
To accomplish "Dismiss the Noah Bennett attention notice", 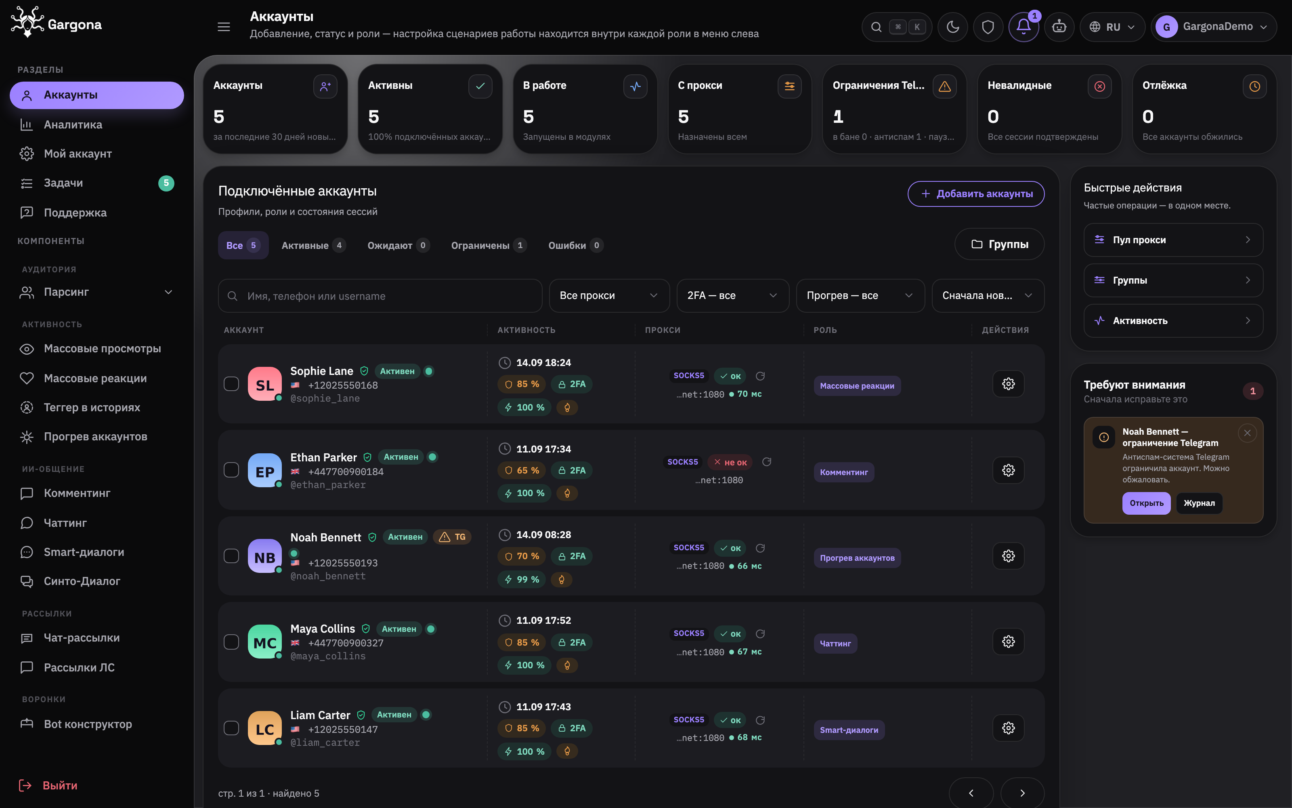I will click(x=1247, y=433).
